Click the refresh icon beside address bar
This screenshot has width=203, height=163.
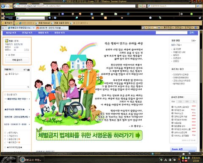pyautogui.click(x=140, y=6)
